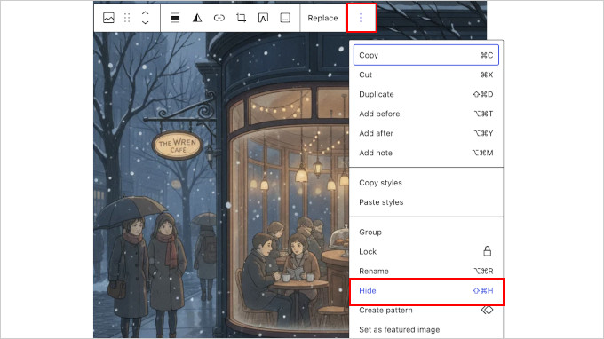Add text over image icon
The height and width of the screenshot is (339, 604).
[x=263, y=18]
